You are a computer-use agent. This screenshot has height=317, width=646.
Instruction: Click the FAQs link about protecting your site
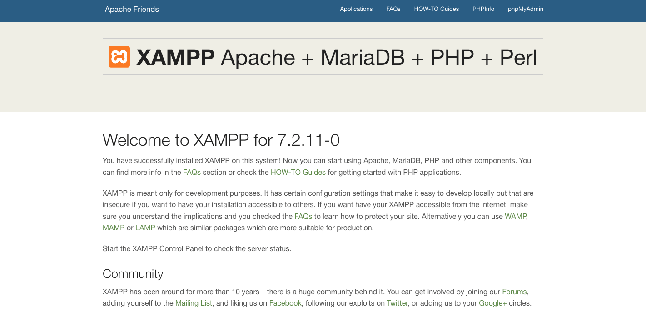[303, 216]
